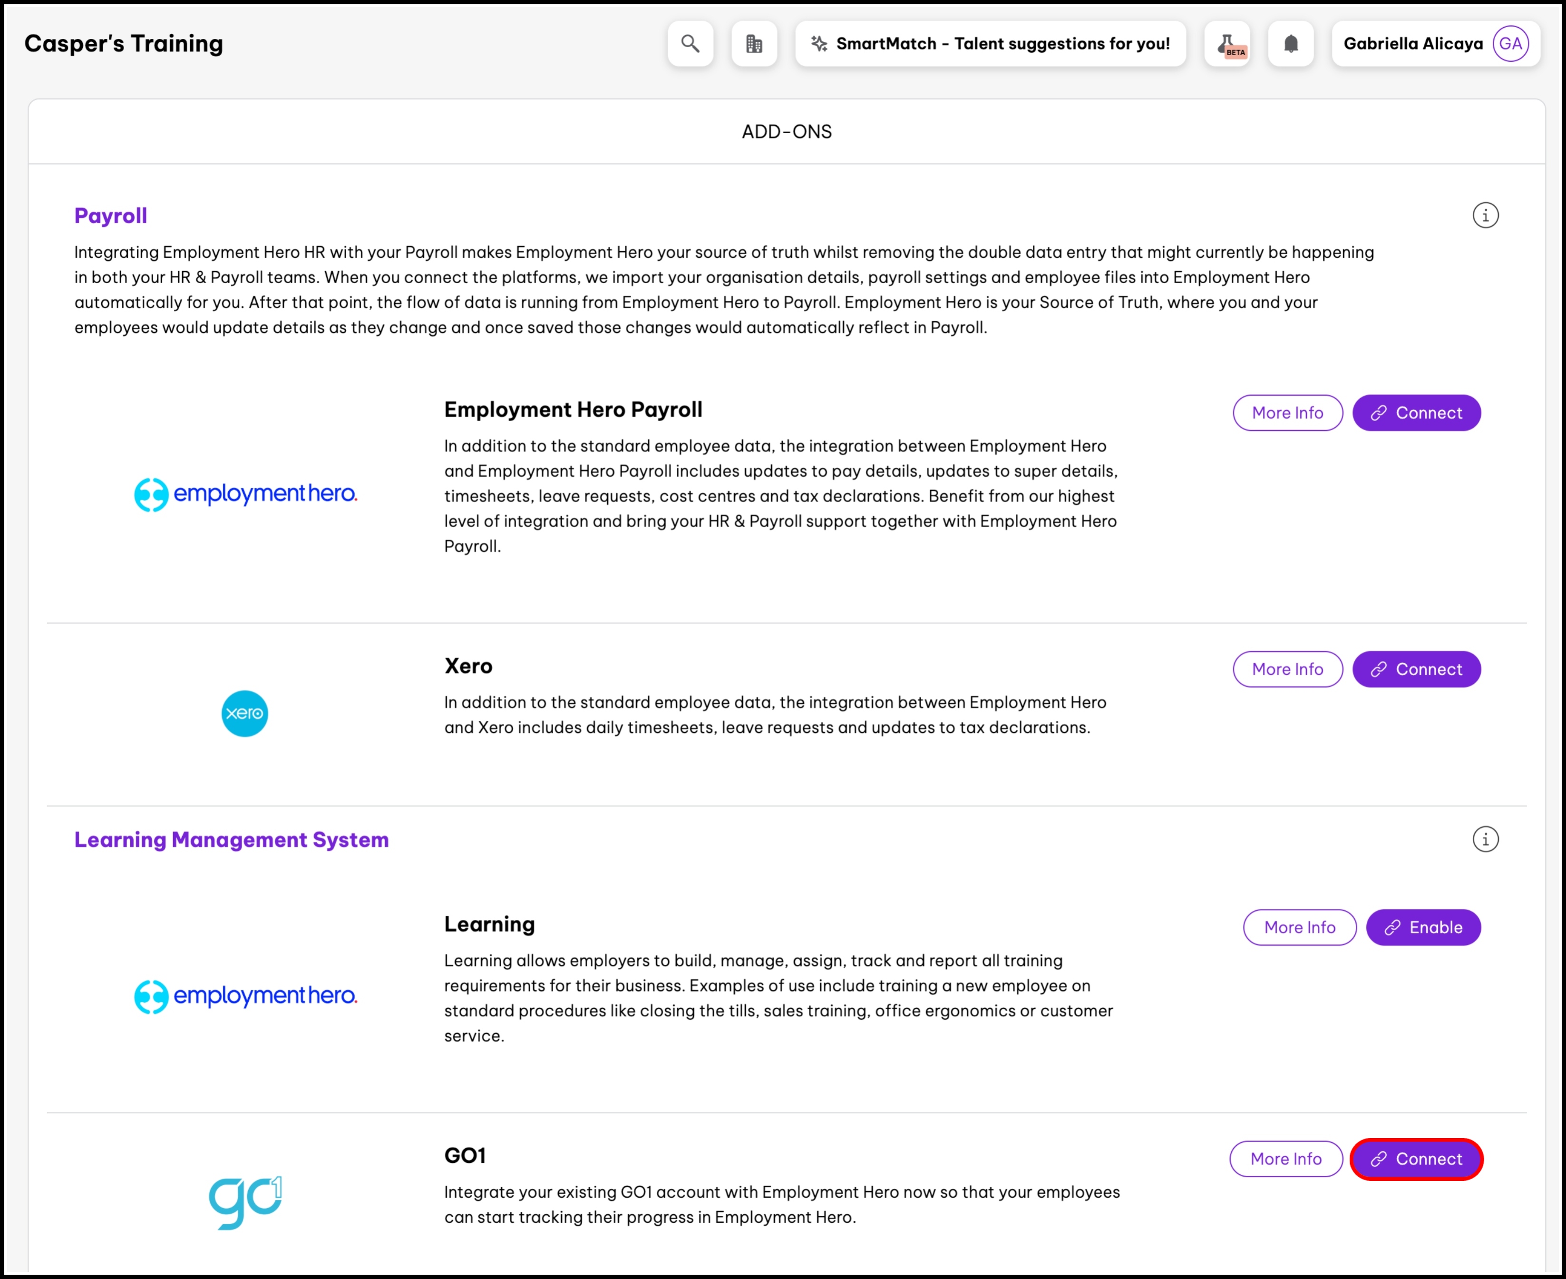Connect Employment Hero Payroll
The height and width of the screenshot is (1279, 1566).
tap(1416, 413)
